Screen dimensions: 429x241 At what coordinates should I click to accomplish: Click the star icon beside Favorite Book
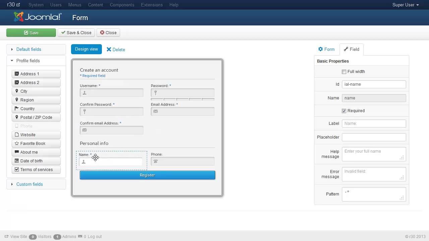click(x=17, y=143)
